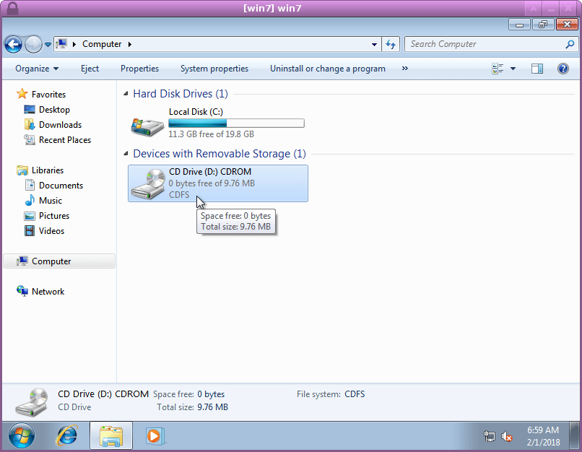
Task: Toggle the preview pane
Action: pos(536,68)
